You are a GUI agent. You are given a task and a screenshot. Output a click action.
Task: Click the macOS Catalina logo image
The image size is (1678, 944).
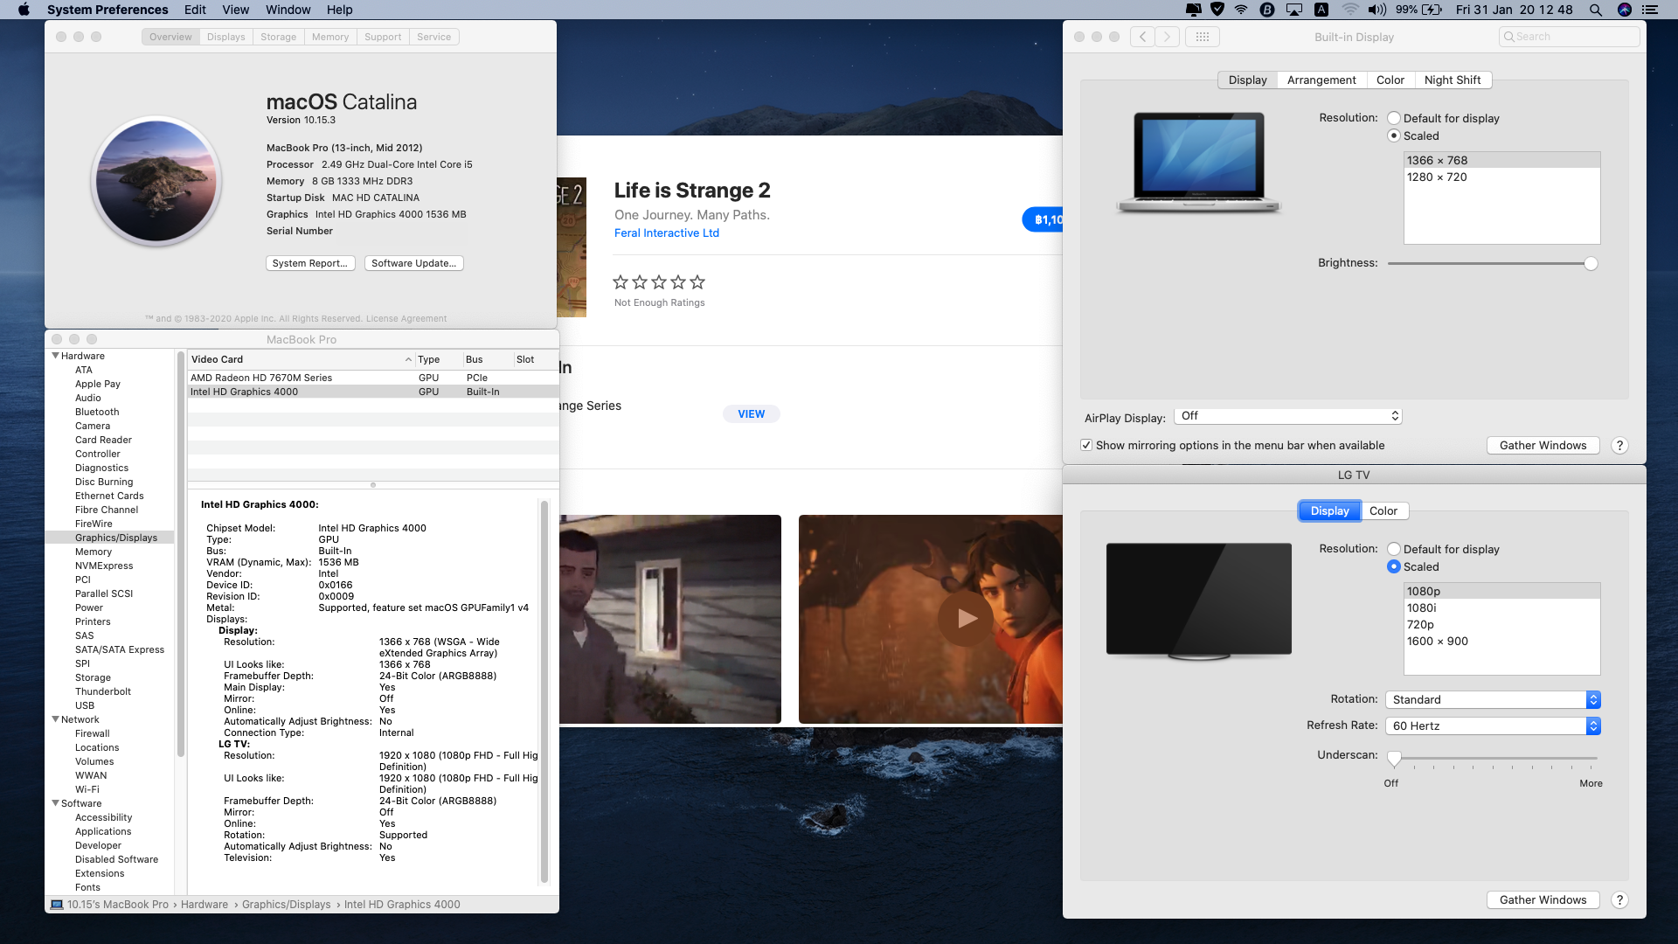click(156, 181)
